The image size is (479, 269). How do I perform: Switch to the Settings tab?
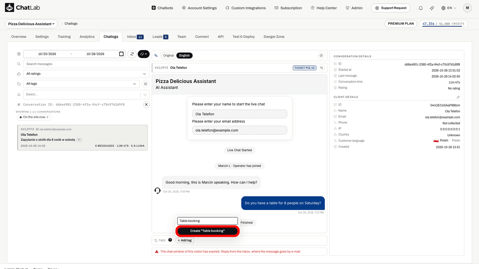[x=42, y=37]
